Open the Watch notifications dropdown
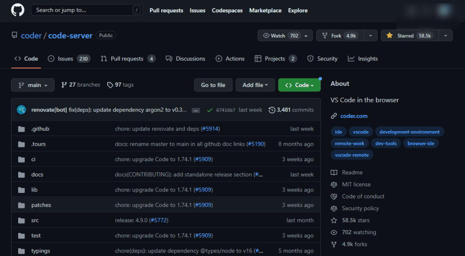Image resolution: width=465 pixels, height=256 pixels. (285, 35)
